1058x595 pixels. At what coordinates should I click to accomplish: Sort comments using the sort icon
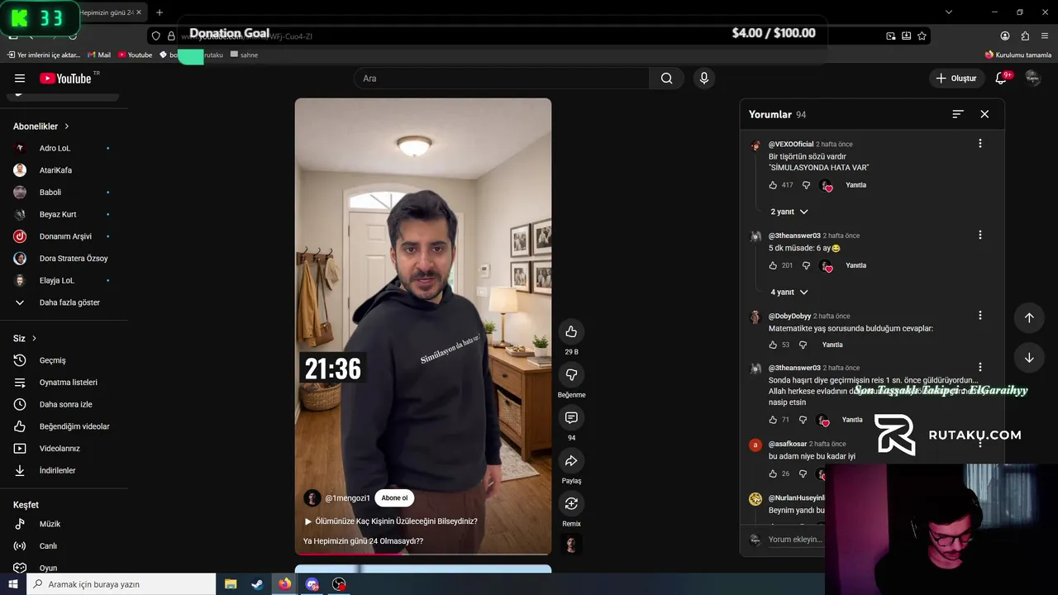click(x=958, y=114)
